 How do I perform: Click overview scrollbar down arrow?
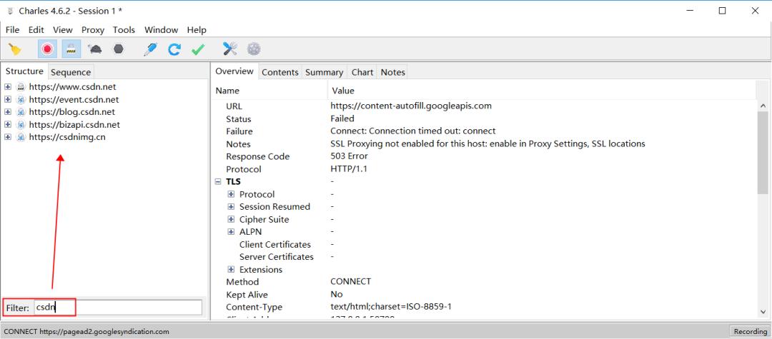point(763,311)
